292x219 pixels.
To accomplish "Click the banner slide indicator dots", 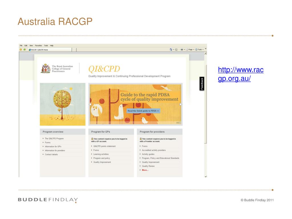I will click(x=179, y=123).
